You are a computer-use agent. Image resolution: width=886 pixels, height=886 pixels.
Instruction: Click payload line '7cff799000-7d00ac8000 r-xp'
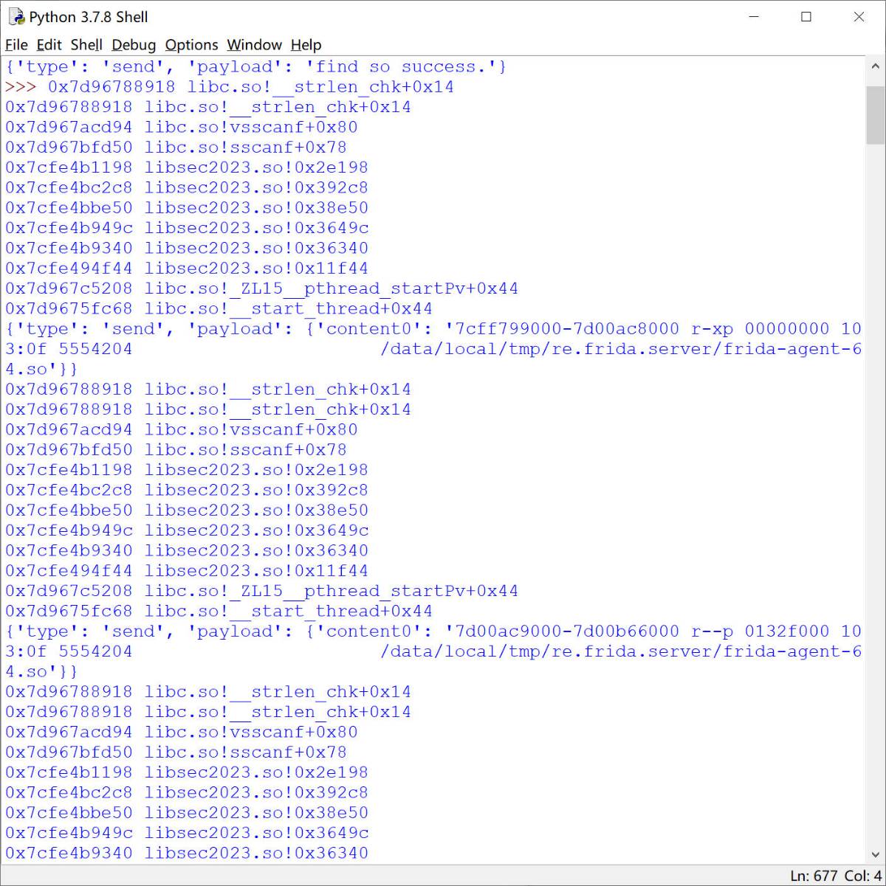tap(433, 349)
